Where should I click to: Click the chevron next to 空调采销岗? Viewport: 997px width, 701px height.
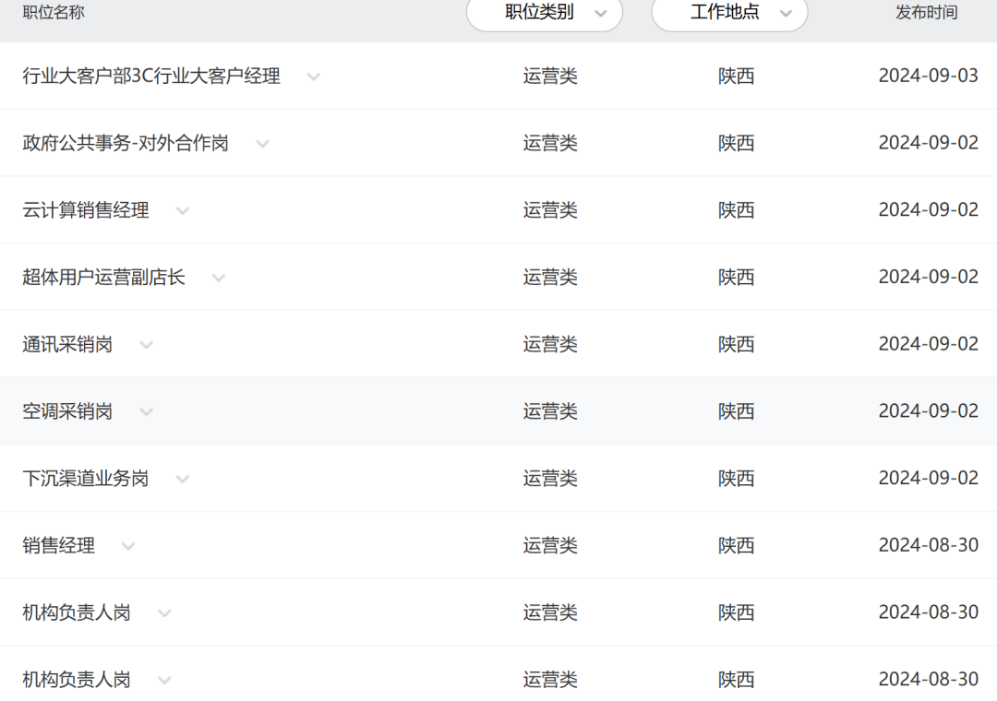pyautogui.click(x=146, y=412)
